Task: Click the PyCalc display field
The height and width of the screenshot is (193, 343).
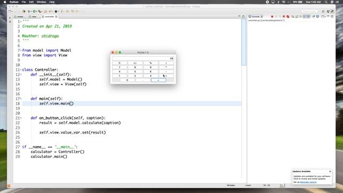Action: click(143, 58)
